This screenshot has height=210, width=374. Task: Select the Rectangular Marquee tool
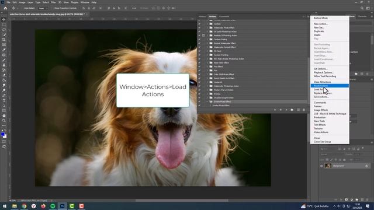coord(4,24)
